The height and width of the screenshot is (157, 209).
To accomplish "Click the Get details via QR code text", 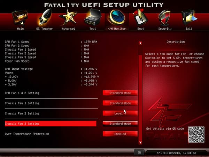I will point(165,128).
